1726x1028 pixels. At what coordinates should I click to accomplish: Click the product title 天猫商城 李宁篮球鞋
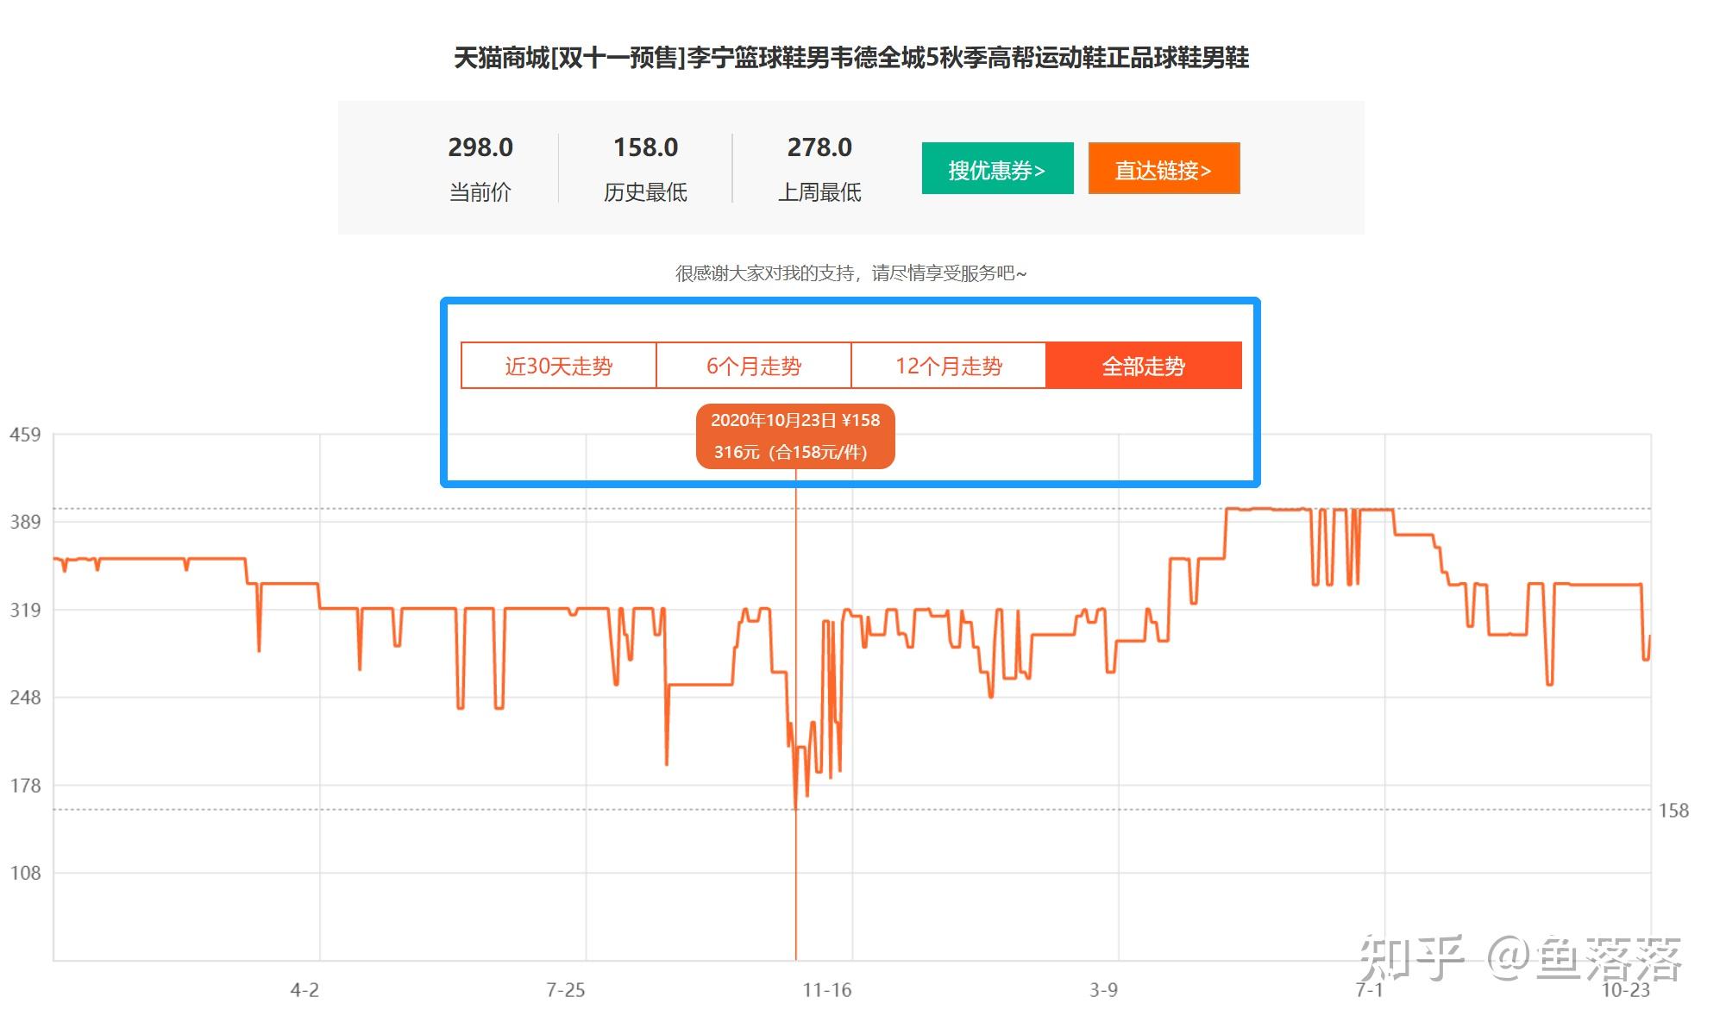[851, 58]
